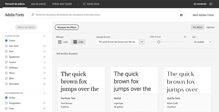Image resolution: width=219 pixels, height=112 pixels.
Task: Select the Mono classification
Action: point(6,73)
